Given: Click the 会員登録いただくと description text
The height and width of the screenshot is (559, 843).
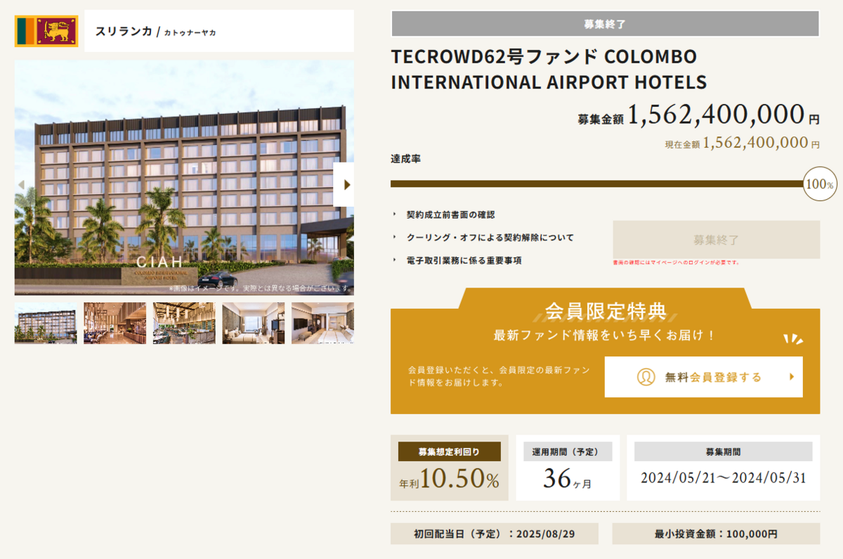Looking at the screenshot, I should click(498, 376).
